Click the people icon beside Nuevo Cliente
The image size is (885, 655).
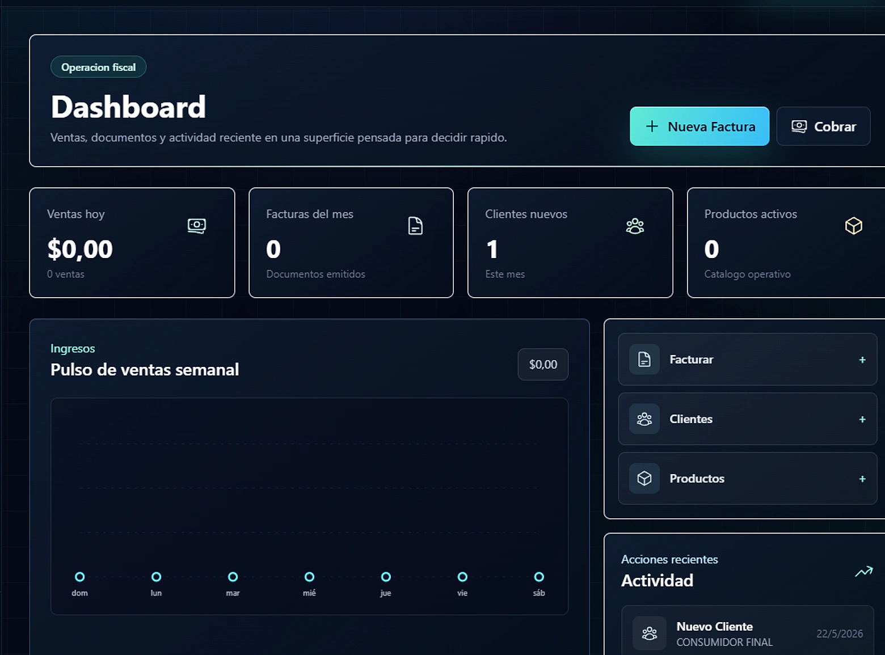tap(650, 633)
